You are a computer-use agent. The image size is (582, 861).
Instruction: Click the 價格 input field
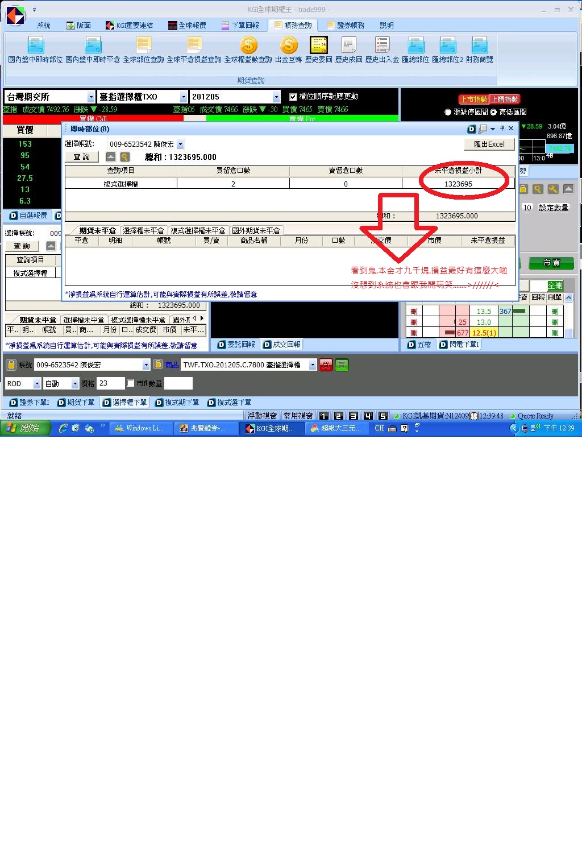pyautogui.click(x=111, y=383)
